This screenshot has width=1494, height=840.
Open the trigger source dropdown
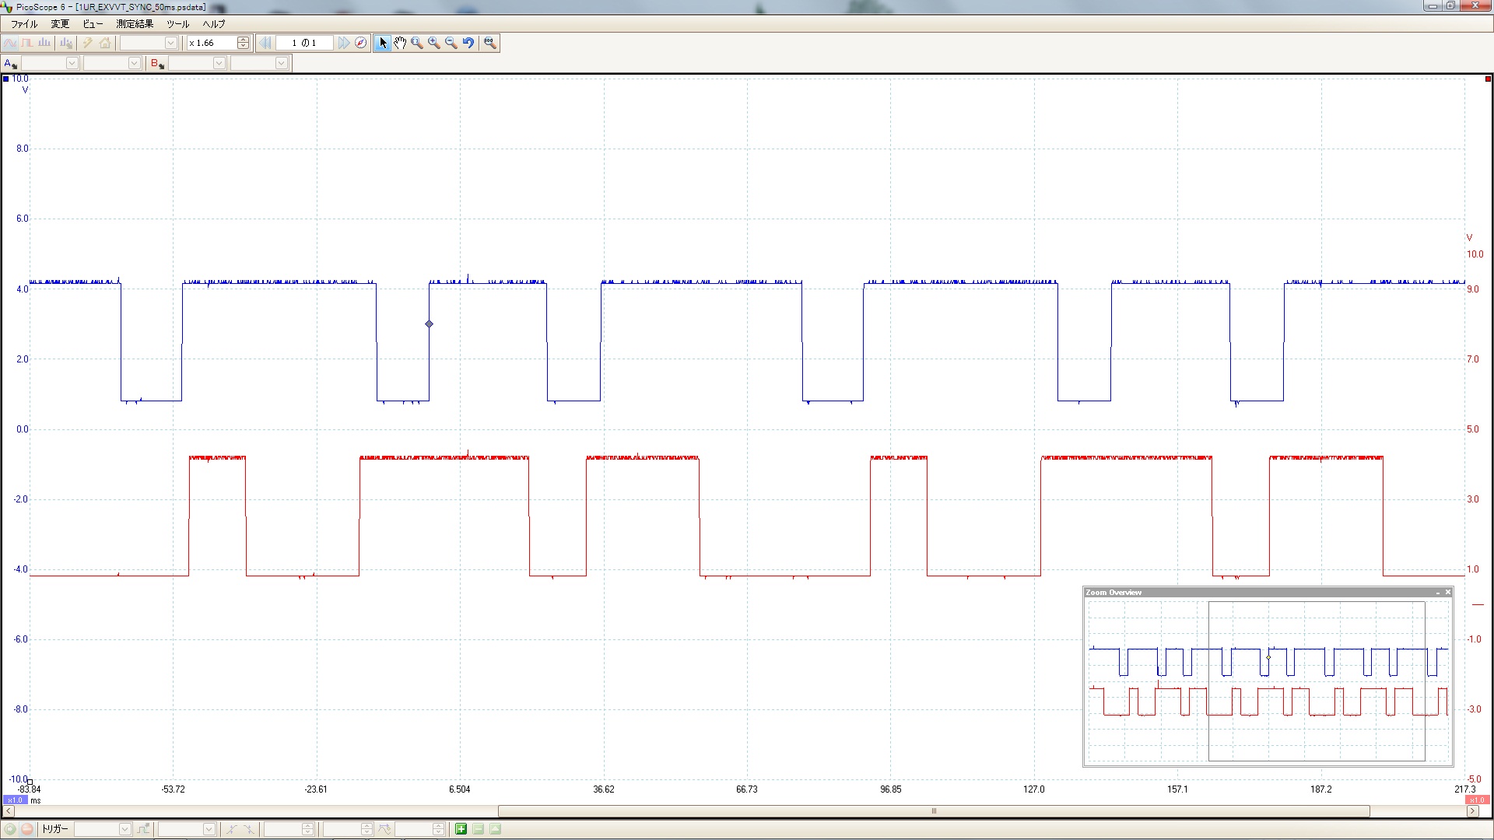tap(187, 829)
